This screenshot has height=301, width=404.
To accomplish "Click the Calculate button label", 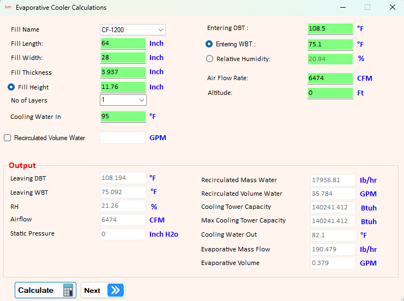I will pos(36,290).
